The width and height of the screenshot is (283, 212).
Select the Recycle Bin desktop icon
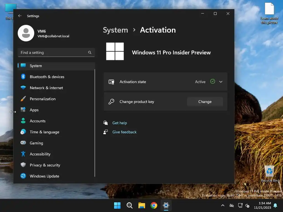[269, 174]
